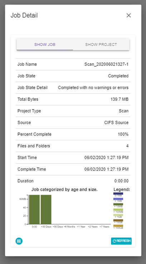
Task: Click the >10GB brown legend swatch
Action: [118, 220]
